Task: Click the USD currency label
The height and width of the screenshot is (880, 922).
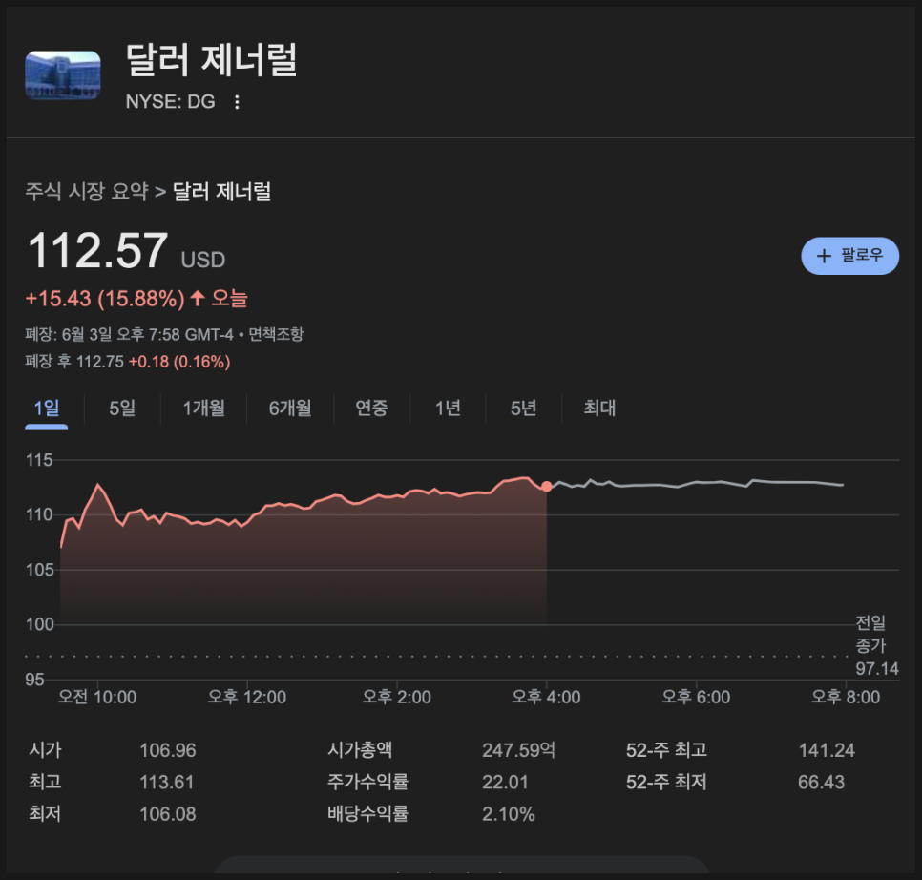Action: [203, 260]
